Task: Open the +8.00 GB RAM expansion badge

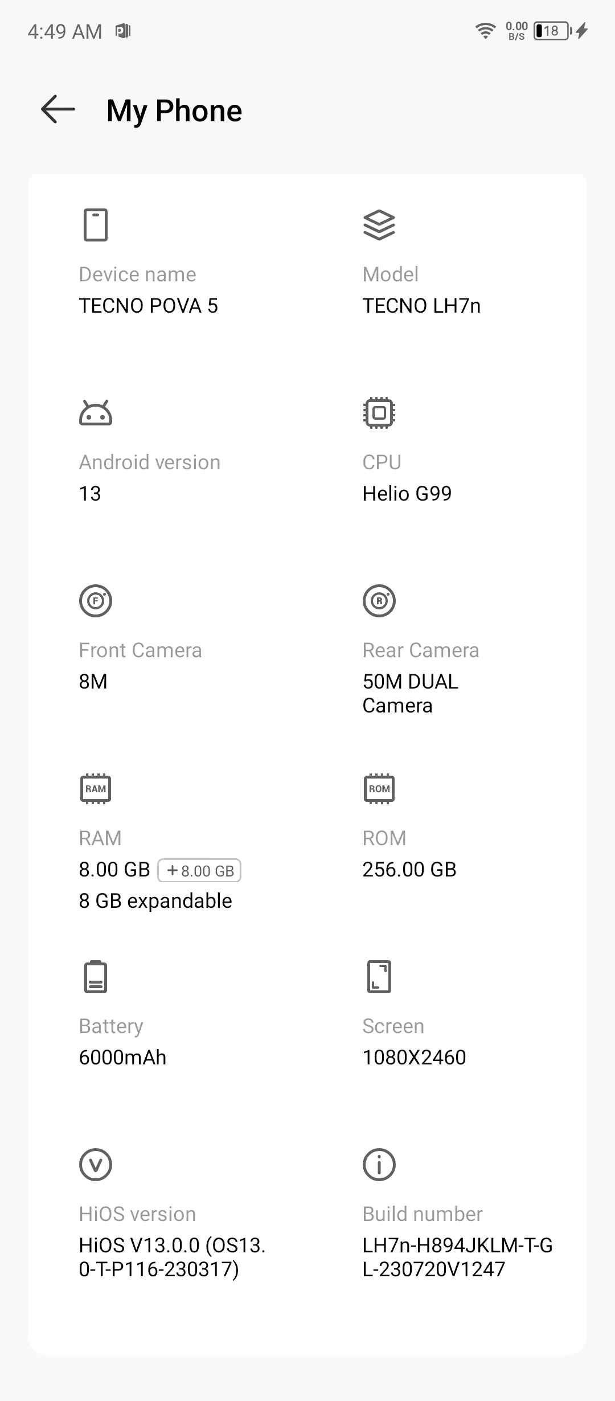Action: tap(199, 870)
